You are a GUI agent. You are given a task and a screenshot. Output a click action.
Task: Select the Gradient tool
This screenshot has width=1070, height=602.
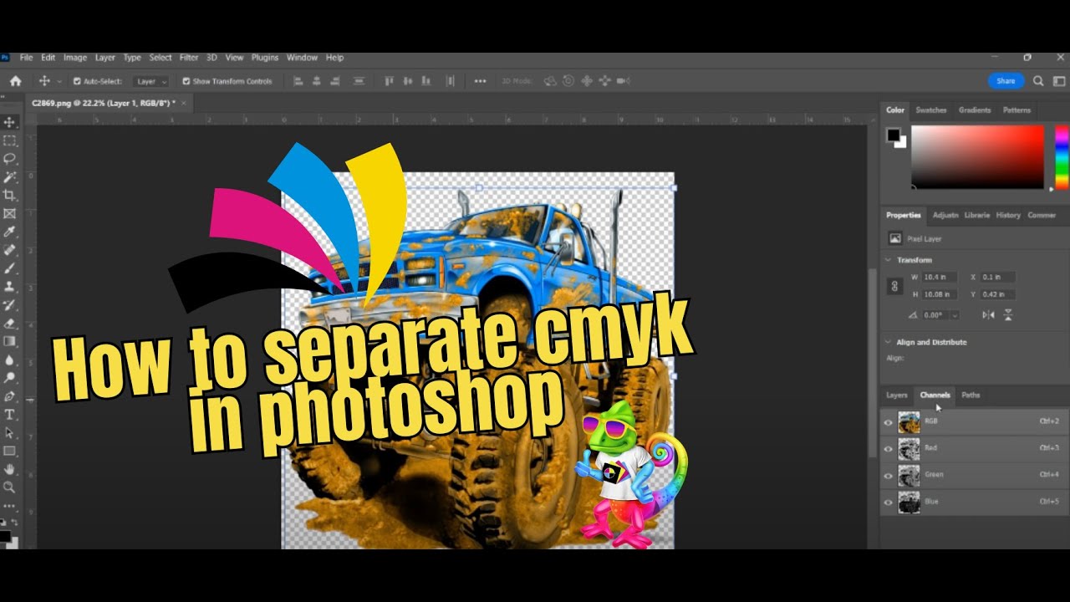10,341
